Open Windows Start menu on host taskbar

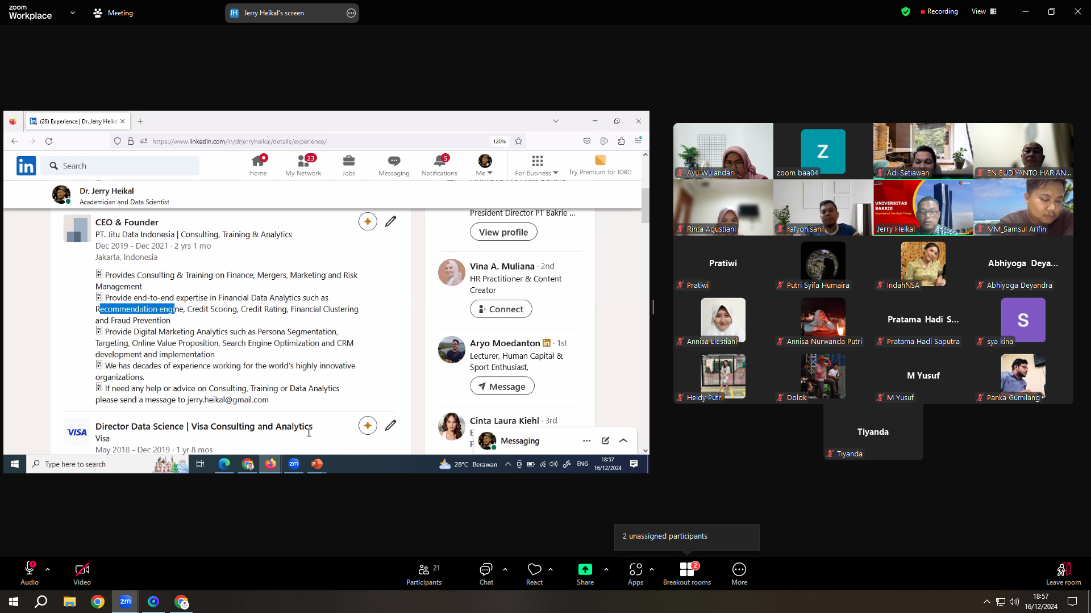pos(14,602)
